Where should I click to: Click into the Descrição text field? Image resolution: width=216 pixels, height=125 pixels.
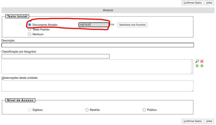pyautogui.click(x=98, y=45)
